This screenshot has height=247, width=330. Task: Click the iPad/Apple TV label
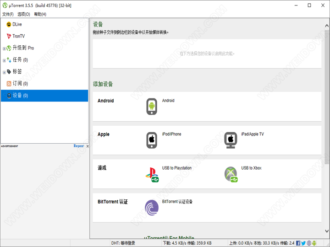point(253,134)
